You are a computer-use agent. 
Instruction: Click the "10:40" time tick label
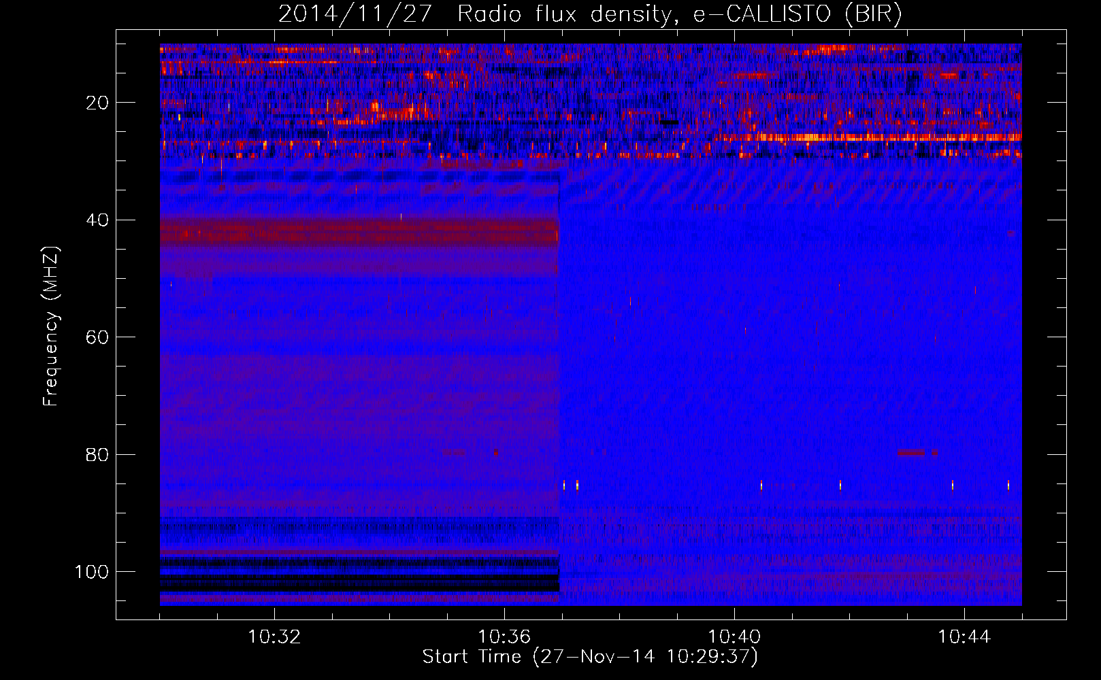[x=734, y=637]
